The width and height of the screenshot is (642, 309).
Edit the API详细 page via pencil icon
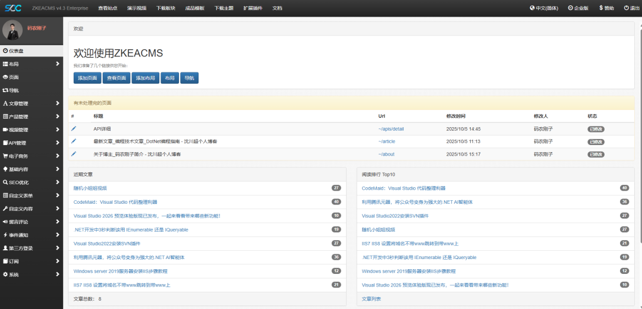[x=74, y=128]
